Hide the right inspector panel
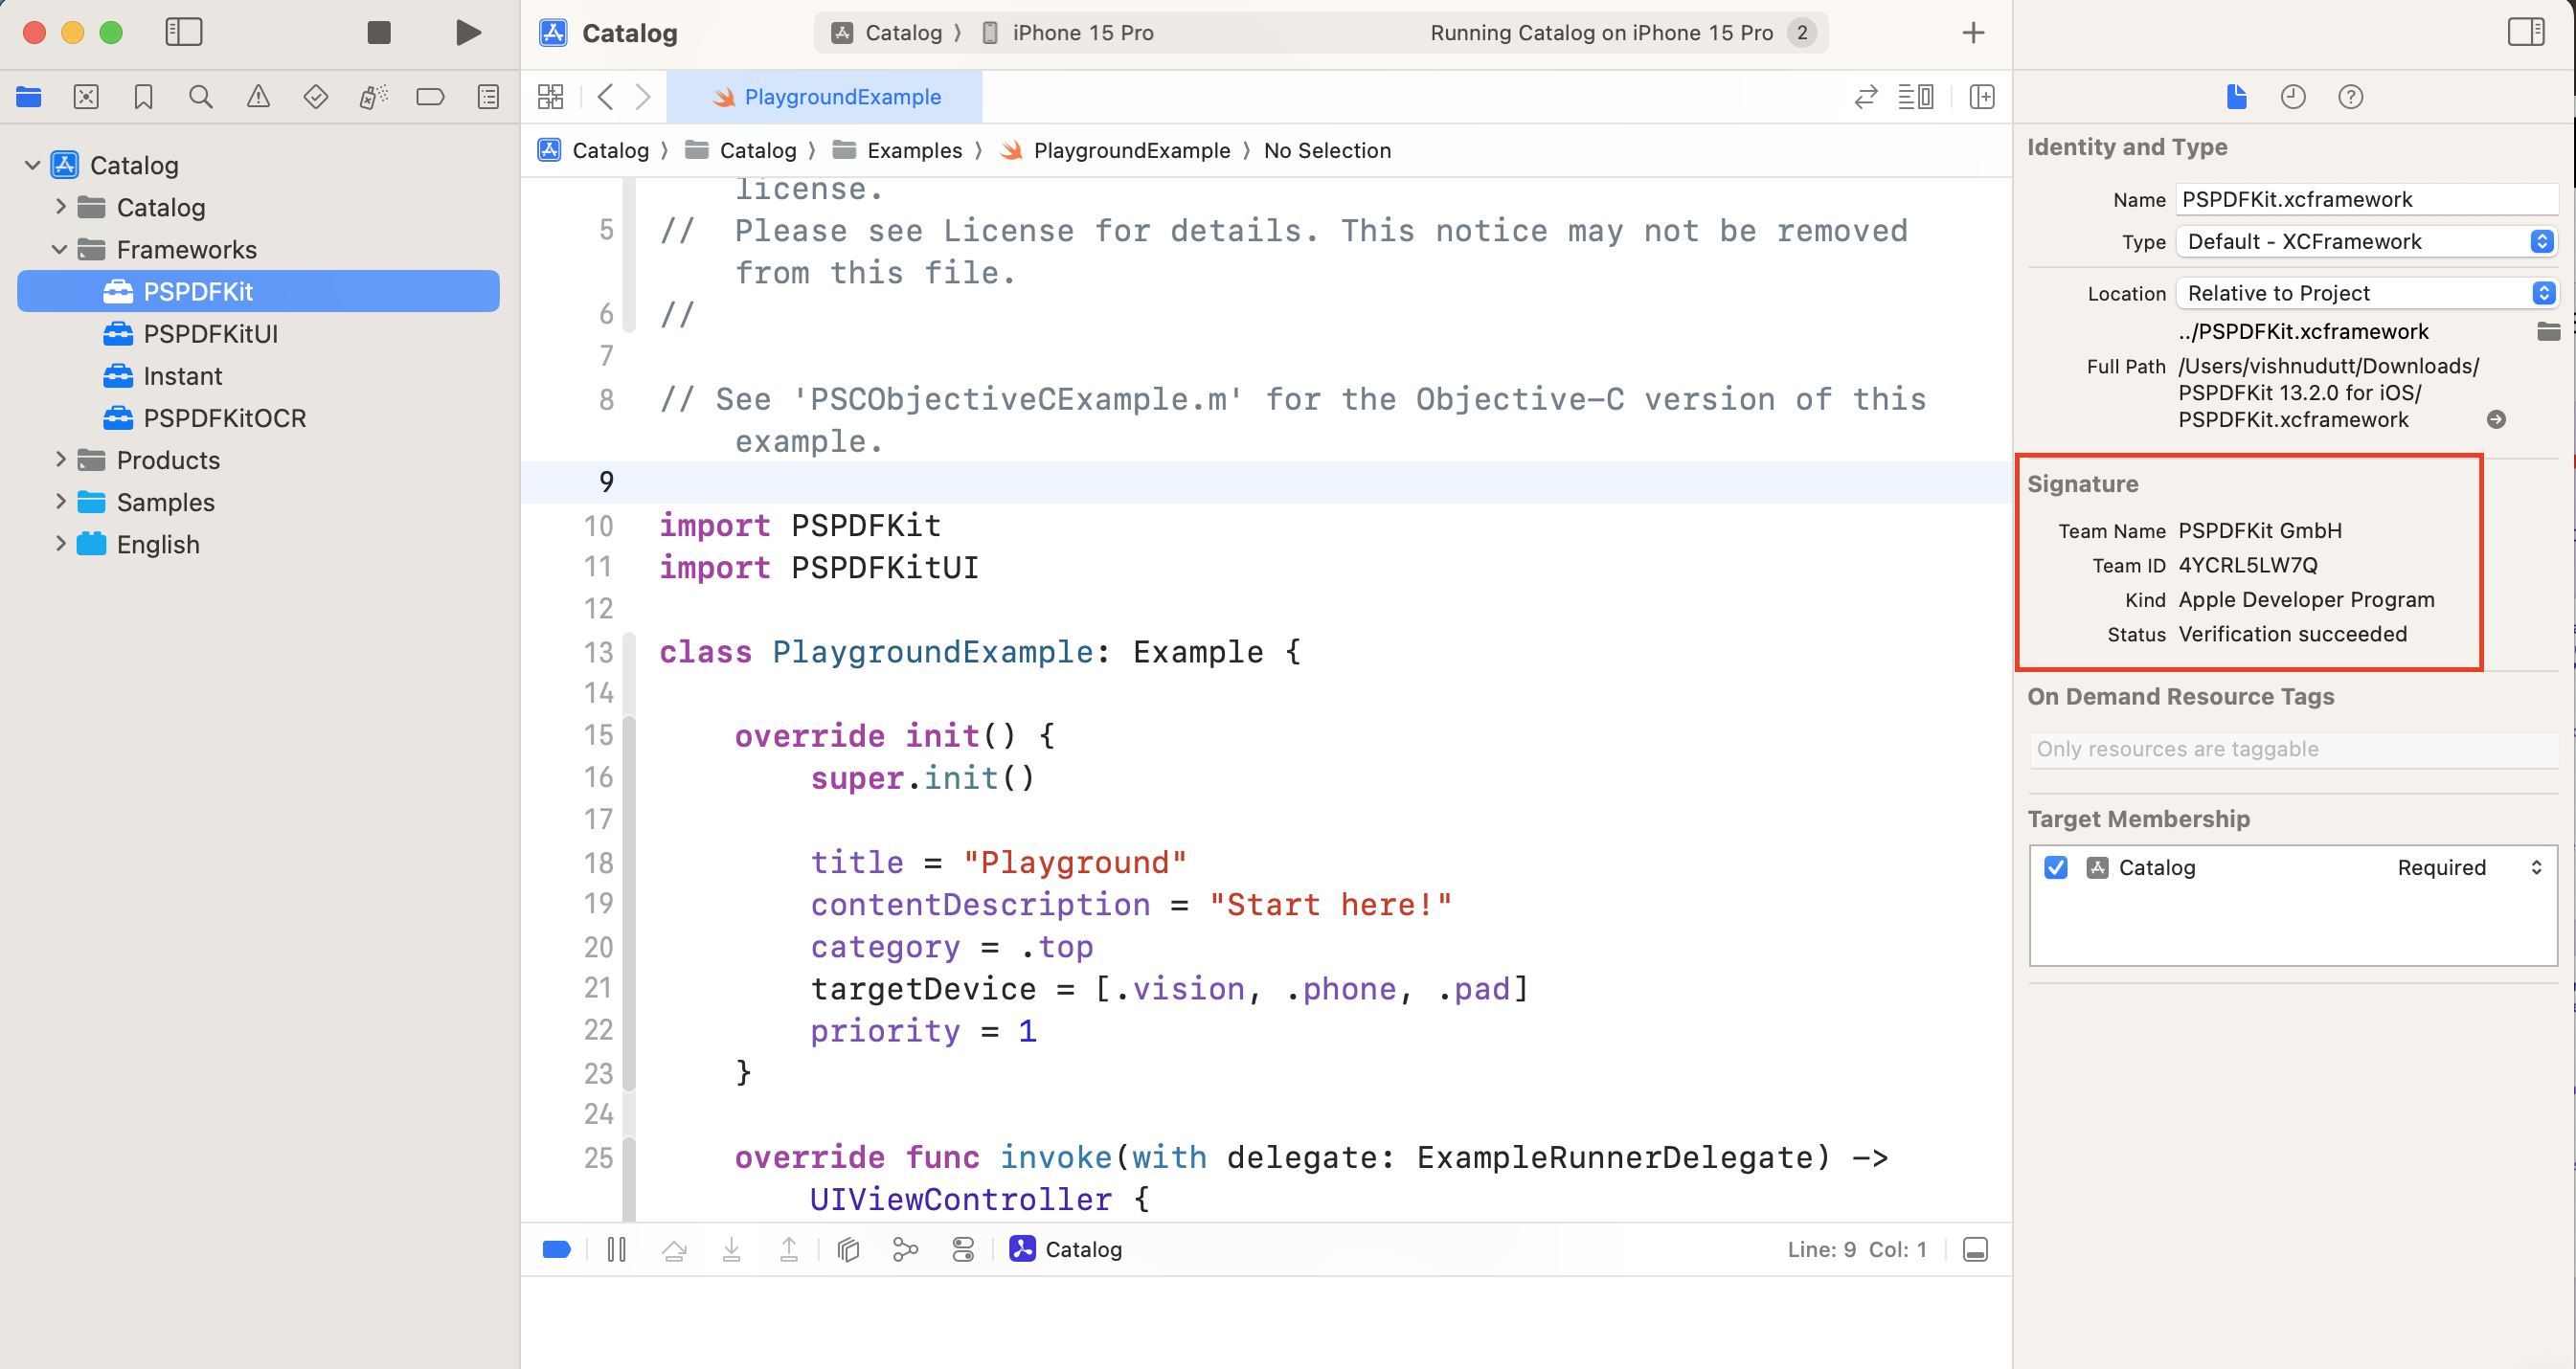 coord(2526,32)
